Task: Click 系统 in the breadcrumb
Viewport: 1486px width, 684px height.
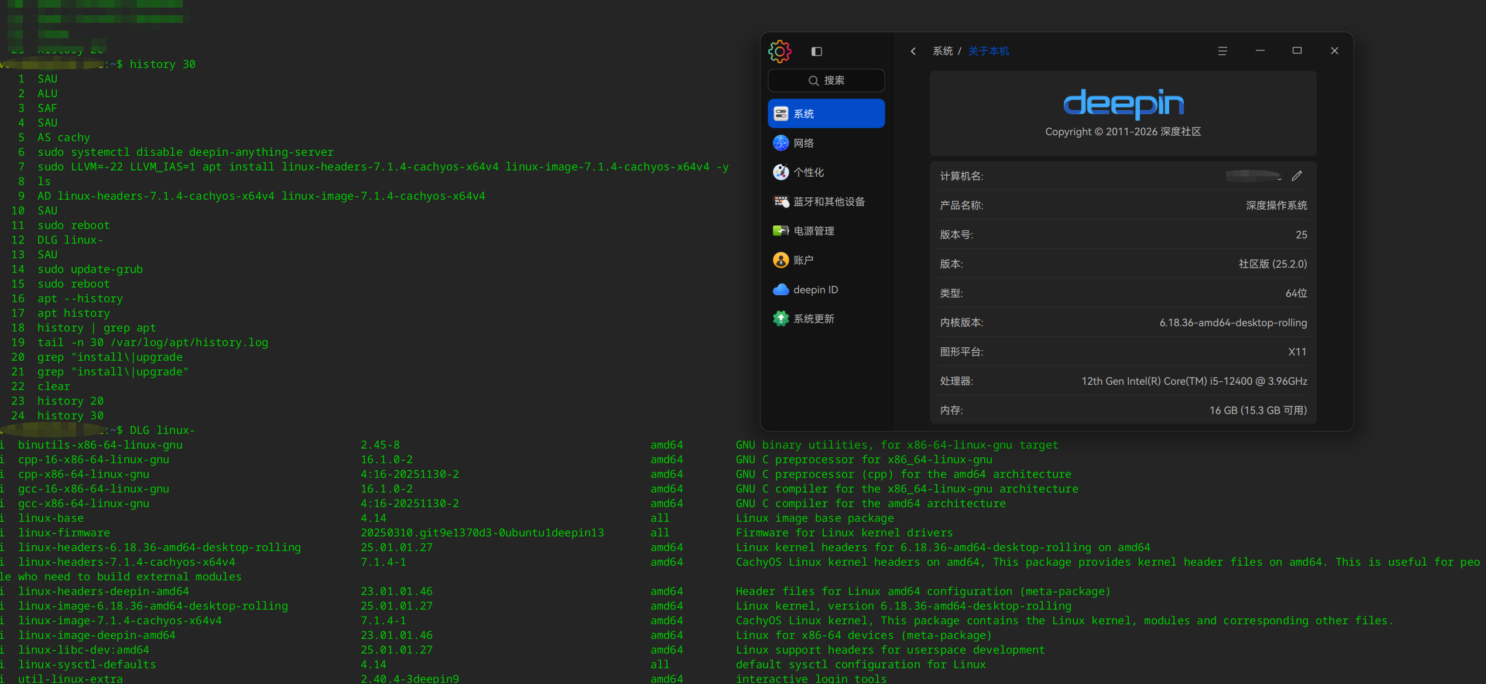Action: tap(943, 52)
